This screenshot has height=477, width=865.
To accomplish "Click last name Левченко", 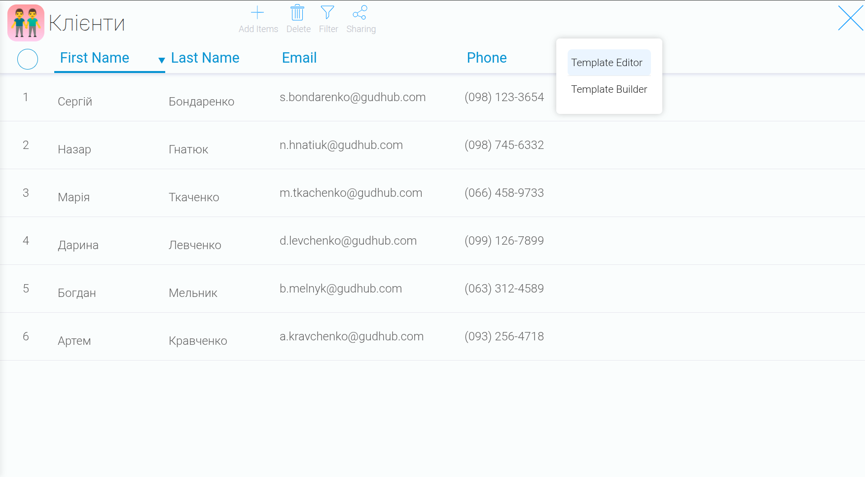I will (195, 245).
